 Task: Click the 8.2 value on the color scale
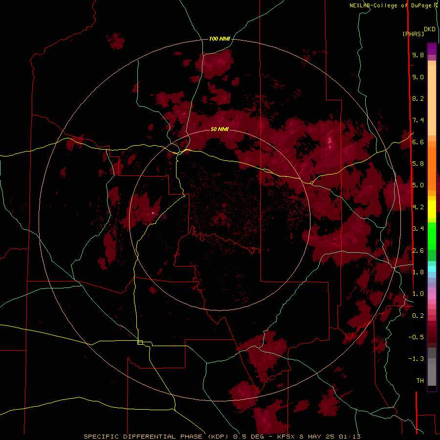[x=418, y=98]
